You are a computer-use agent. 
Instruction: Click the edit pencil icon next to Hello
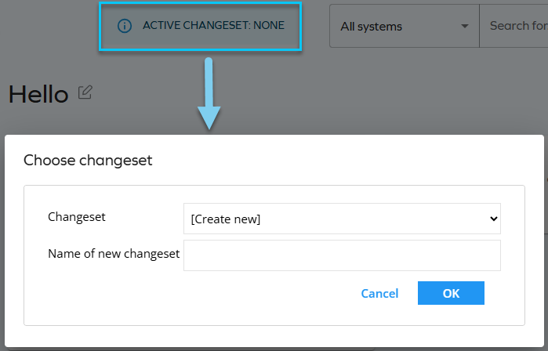[85, 92]
